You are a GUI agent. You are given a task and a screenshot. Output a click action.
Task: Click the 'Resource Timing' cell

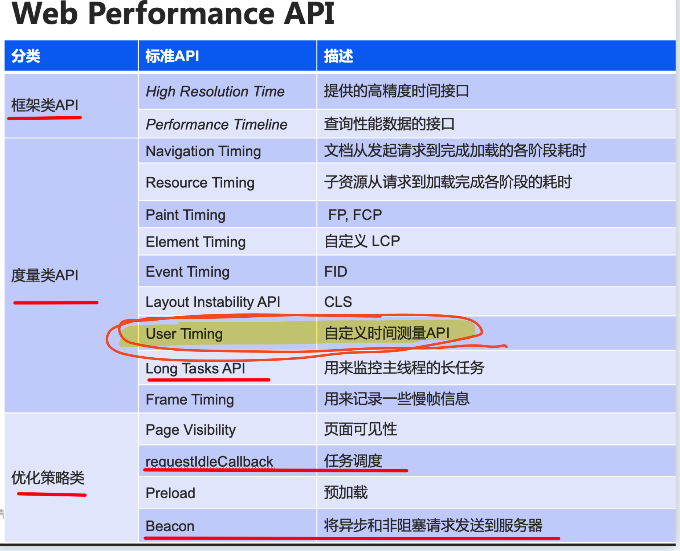227,182
